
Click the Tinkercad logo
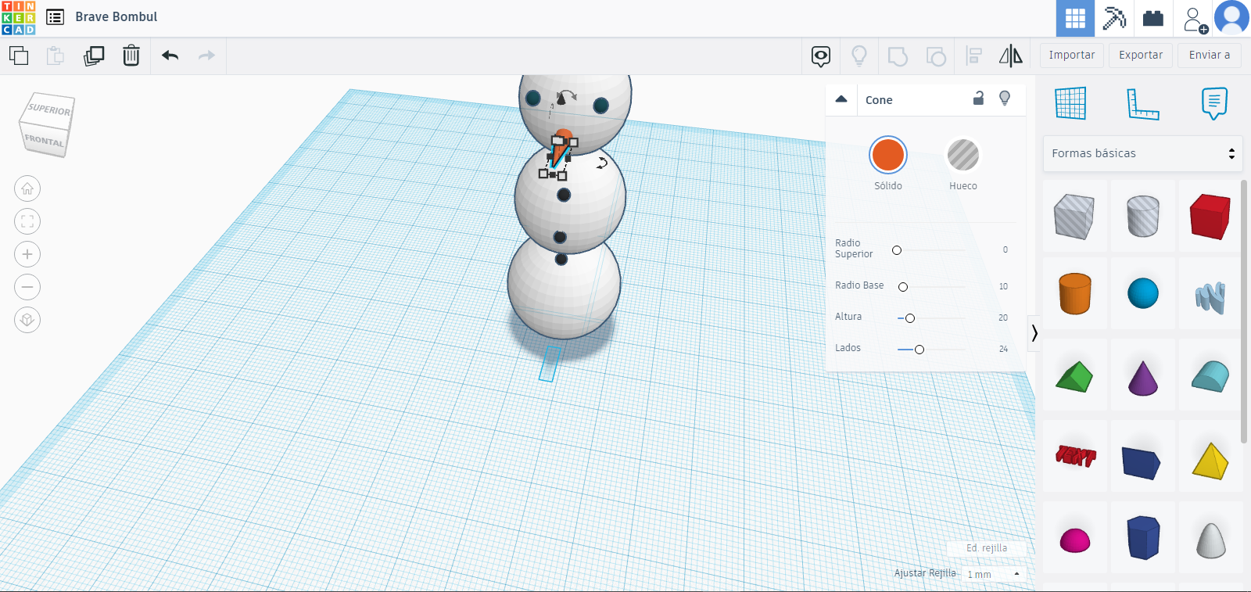click(x=18, y=17)
